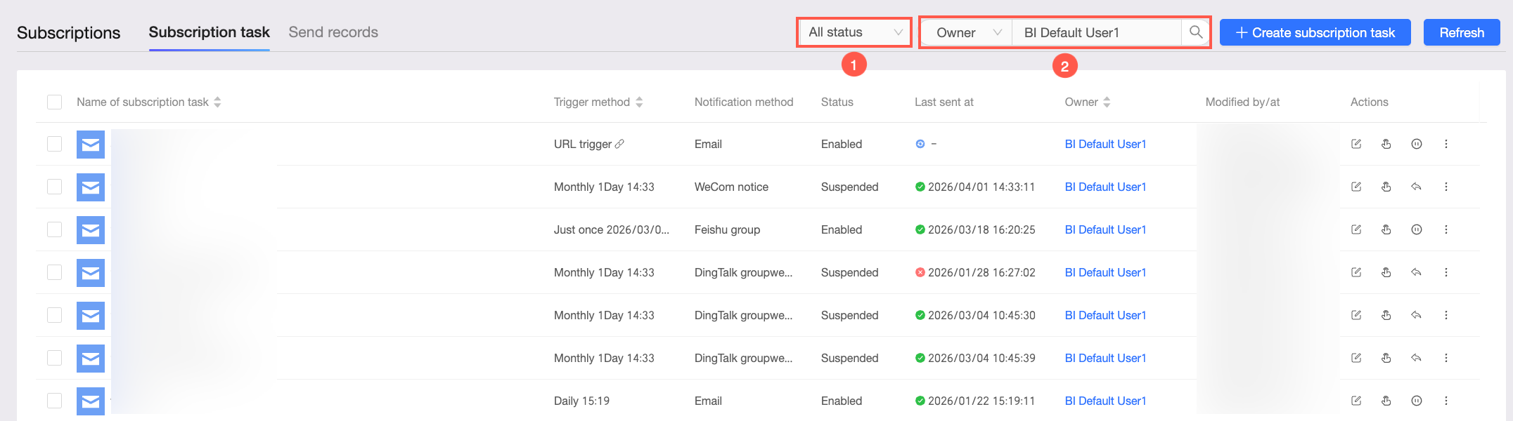This screenshot has height=421, width=1513.
Task: Sort by Trigger method column
Action: coord(639,102)
